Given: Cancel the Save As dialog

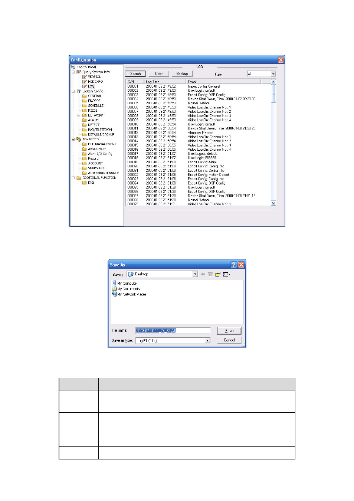Looking at the screenshot, I should click(229, 340).
